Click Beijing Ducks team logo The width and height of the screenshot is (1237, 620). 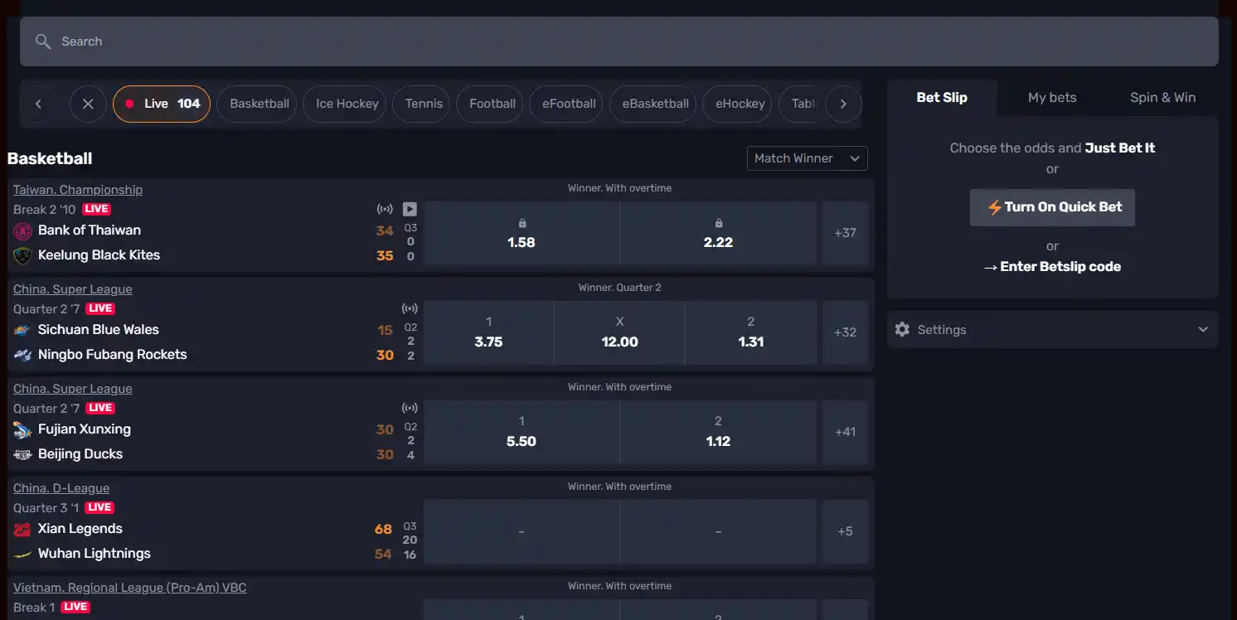point(22,454)
